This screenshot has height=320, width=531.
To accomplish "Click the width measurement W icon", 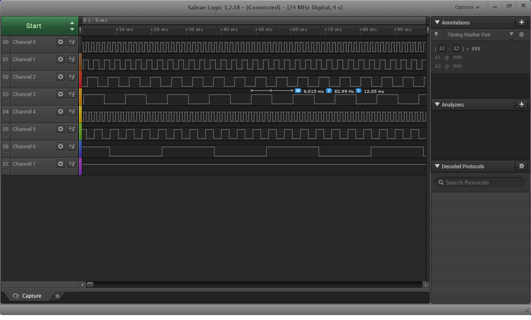I will (298, 91).
